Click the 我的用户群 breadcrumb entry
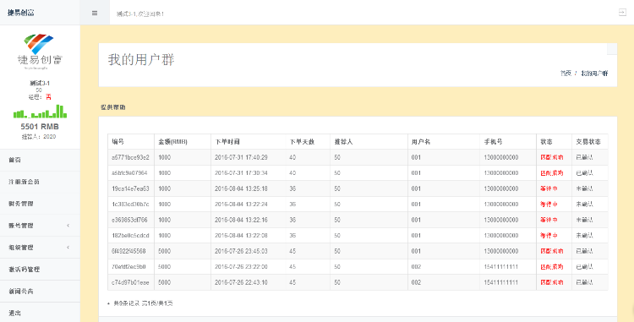Viewport: 634px width, 322px height. 594,74
